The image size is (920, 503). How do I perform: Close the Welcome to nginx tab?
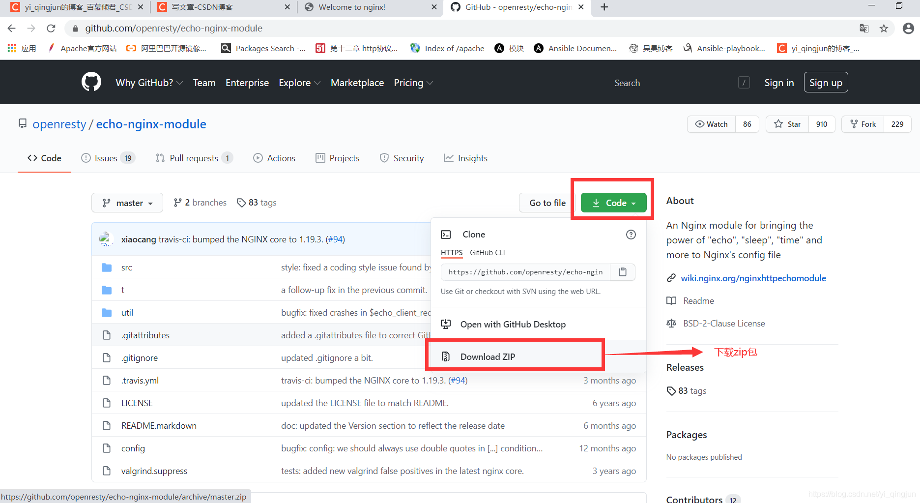click(434, 7)
